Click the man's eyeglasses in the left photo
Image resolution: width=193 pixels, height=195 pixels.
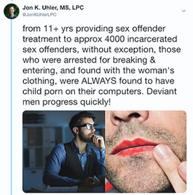(87, 126)
